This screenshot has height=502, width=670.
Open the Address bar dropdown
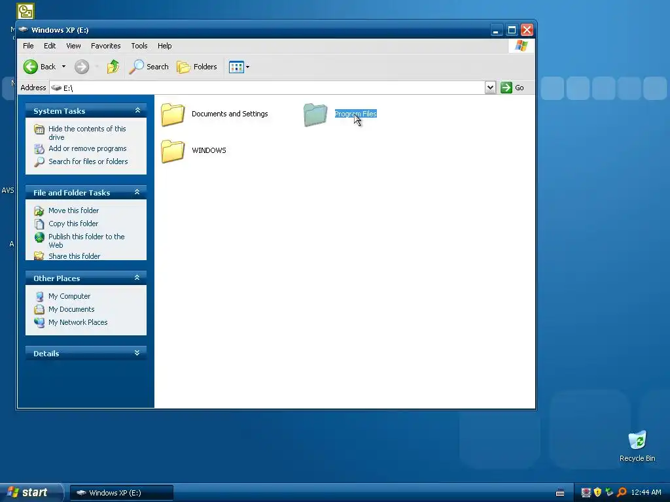point(490,88)
